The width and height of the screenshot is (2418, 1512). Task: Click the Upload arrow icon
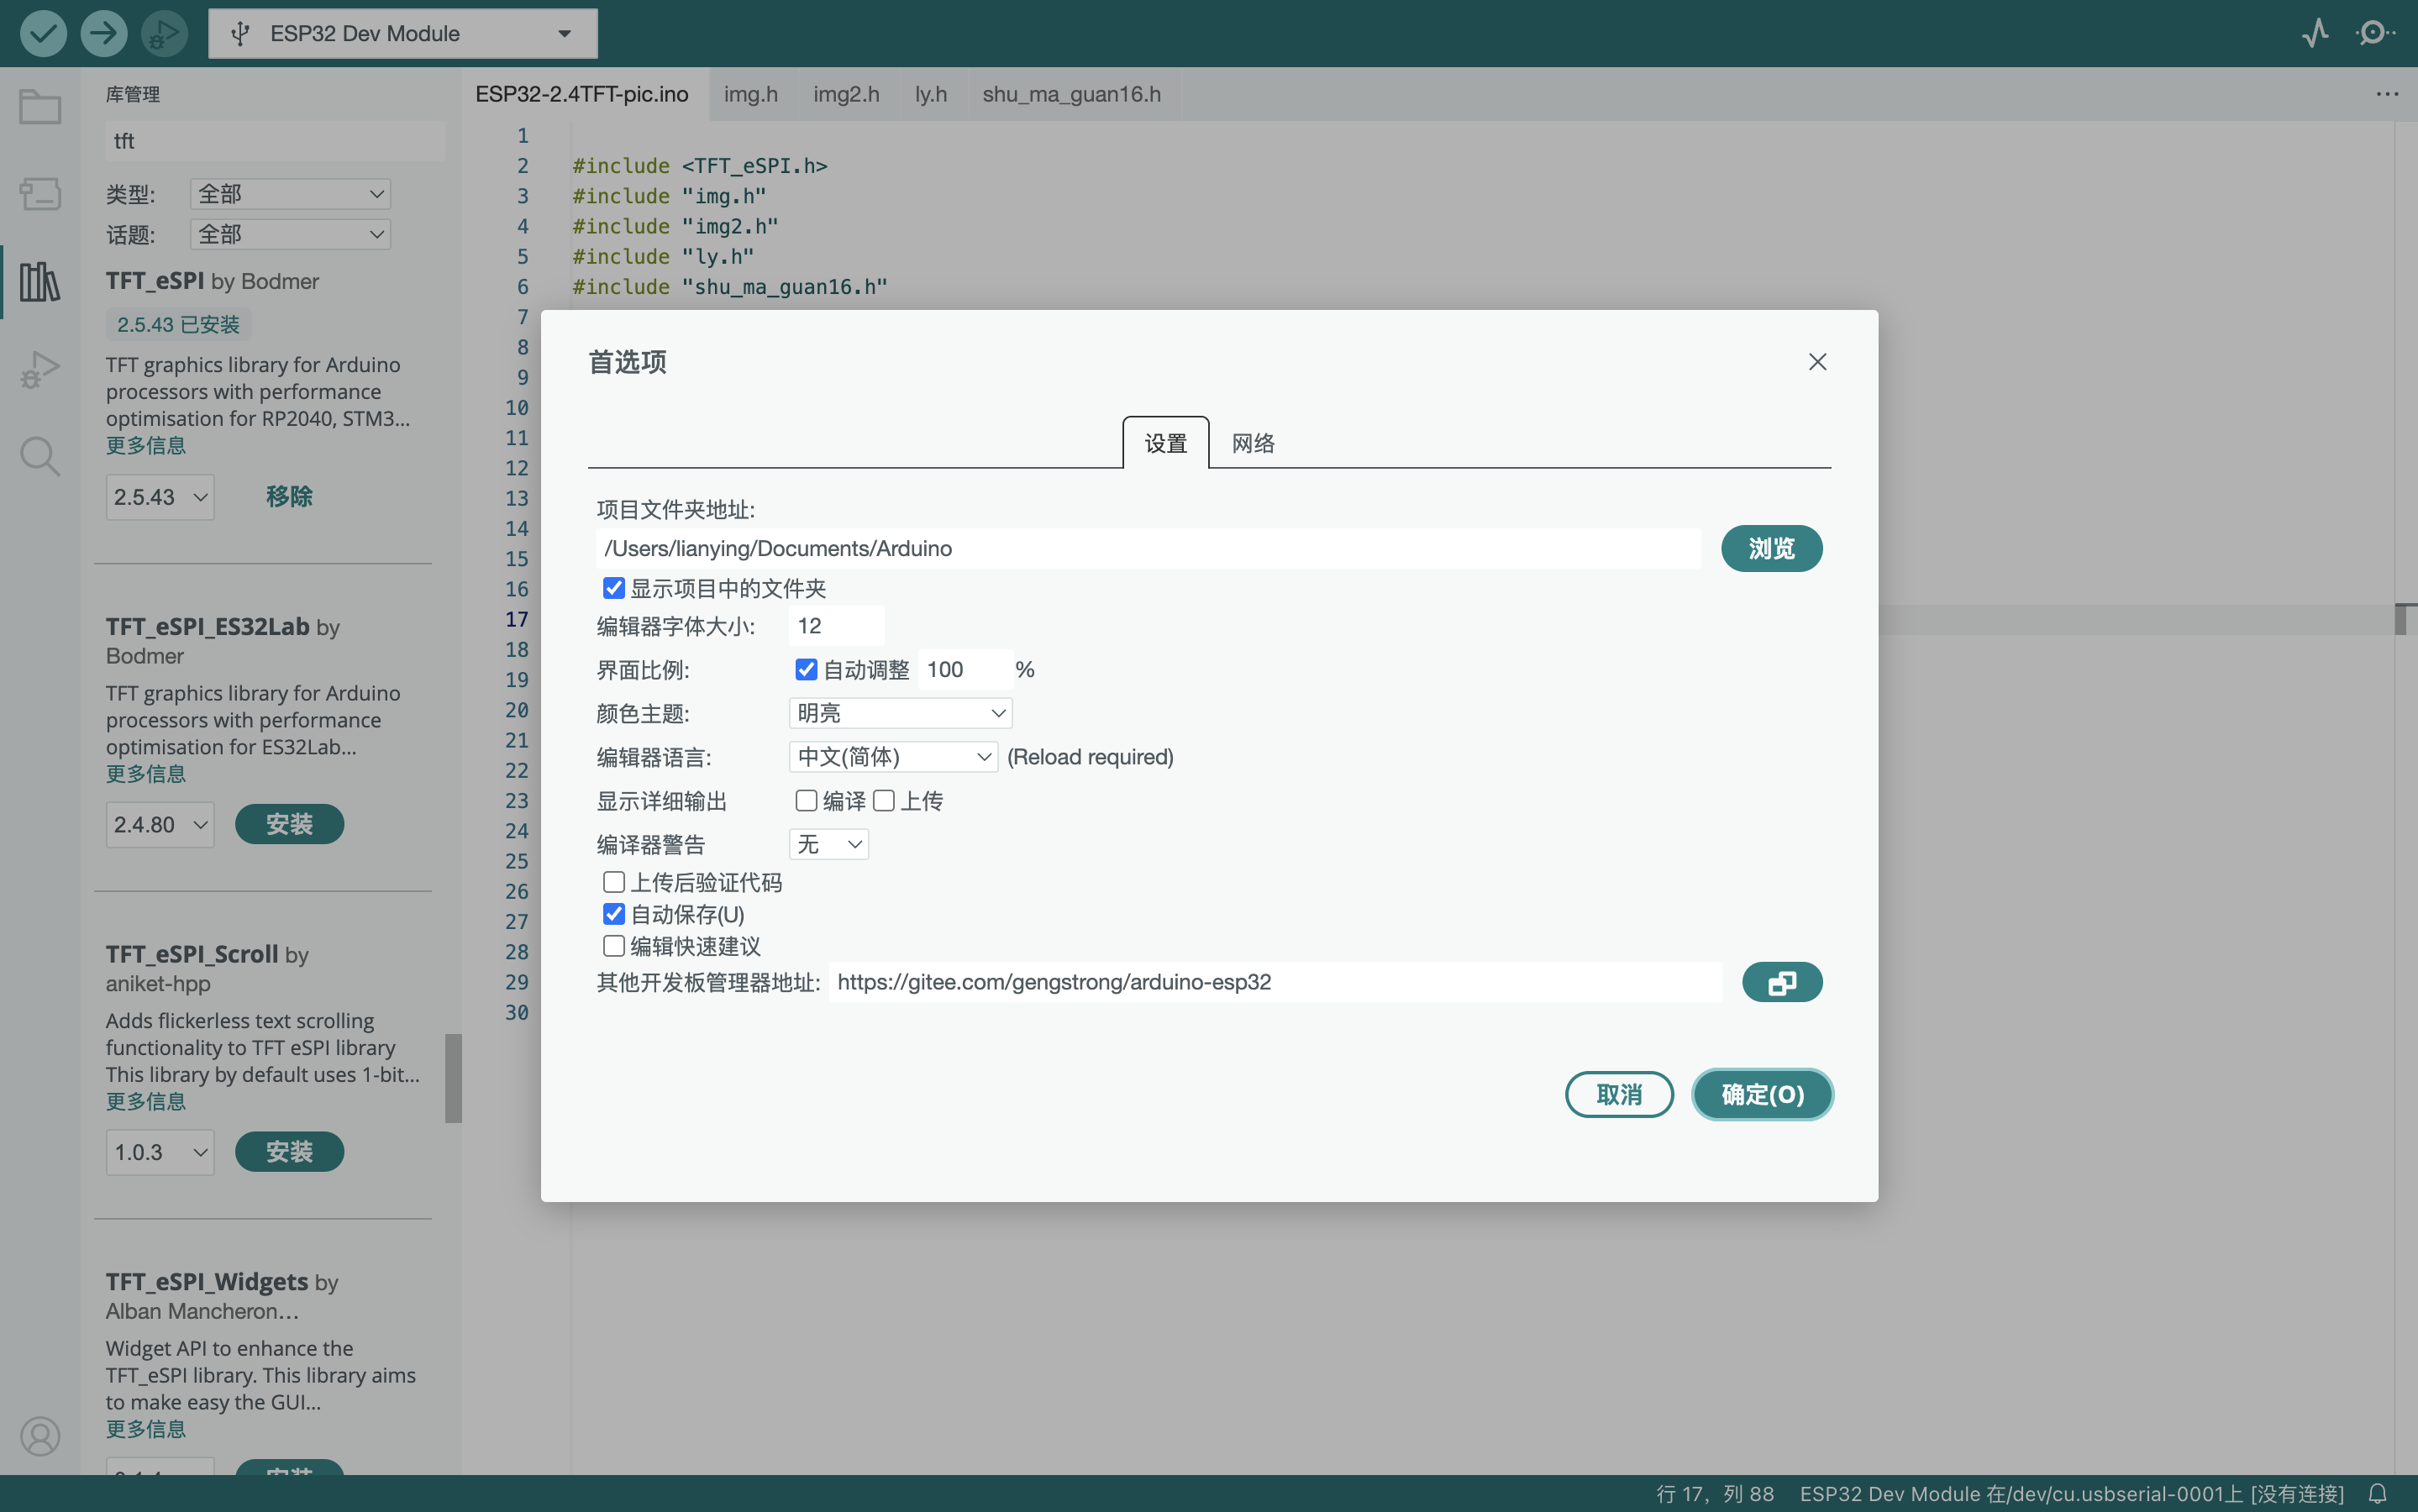(x=103, y=33)
